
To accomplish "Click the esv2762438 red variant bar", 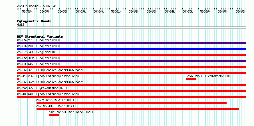I will [131, 55].
